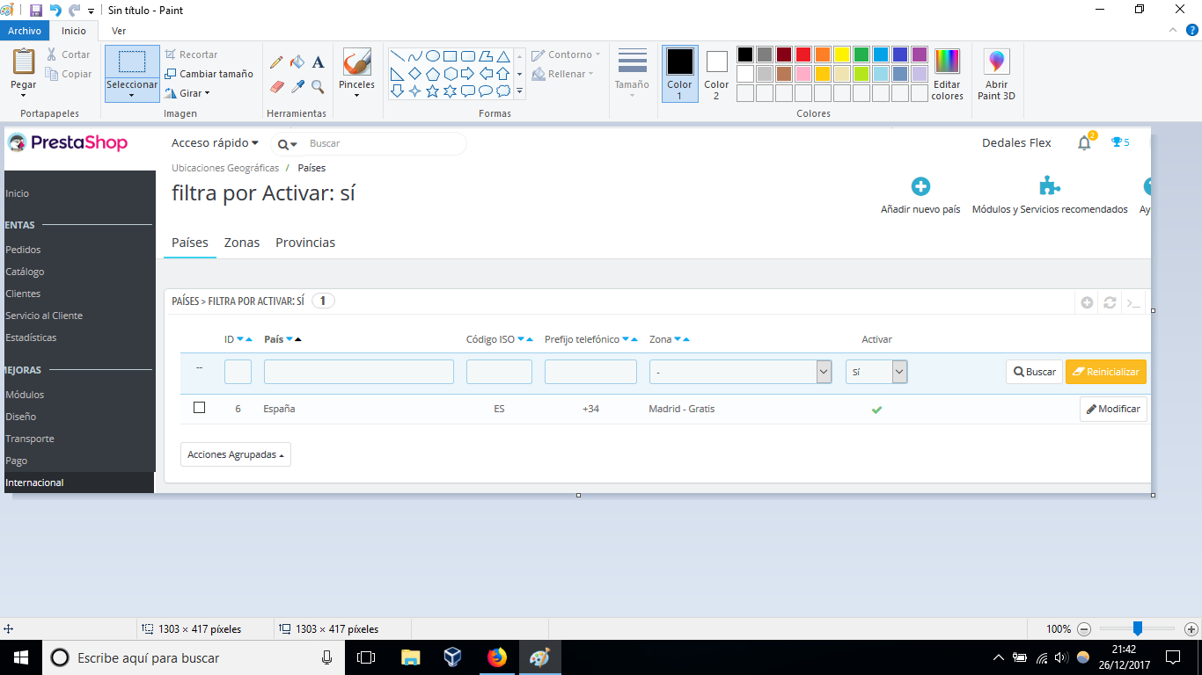Select the Color 2 swatch
Image resolution: width=1202 pixels, height=675 pixels.
(716, 74)
